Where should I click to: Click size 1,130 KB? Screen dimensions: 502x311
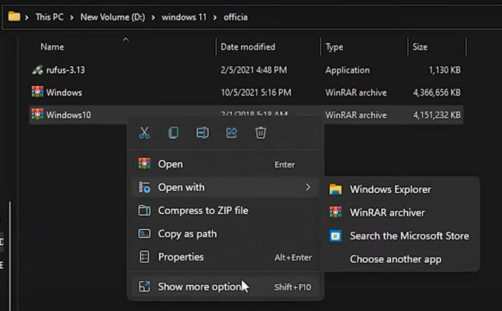pos(444,70)
